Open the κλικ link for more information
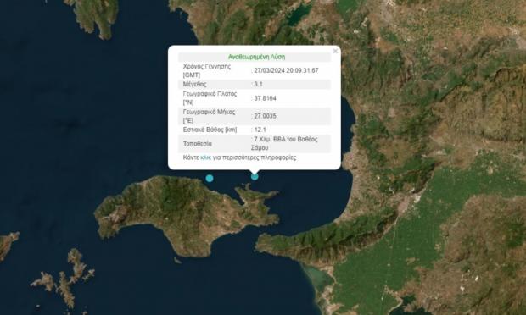 coord(205,157)
